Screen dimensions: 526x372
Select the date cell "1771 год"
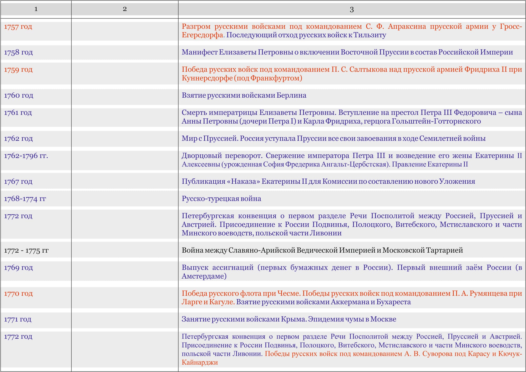[18, 319]
